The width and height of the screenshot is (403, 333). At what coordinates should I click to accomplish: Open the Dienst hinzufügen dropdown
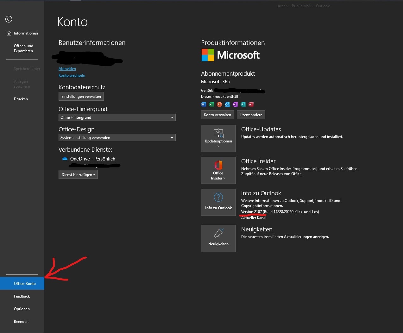click(78, 174)
